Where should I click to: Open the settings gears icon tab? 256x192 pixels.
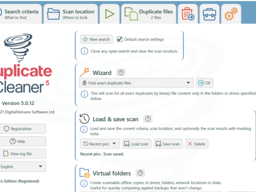(x=231, y=14)
